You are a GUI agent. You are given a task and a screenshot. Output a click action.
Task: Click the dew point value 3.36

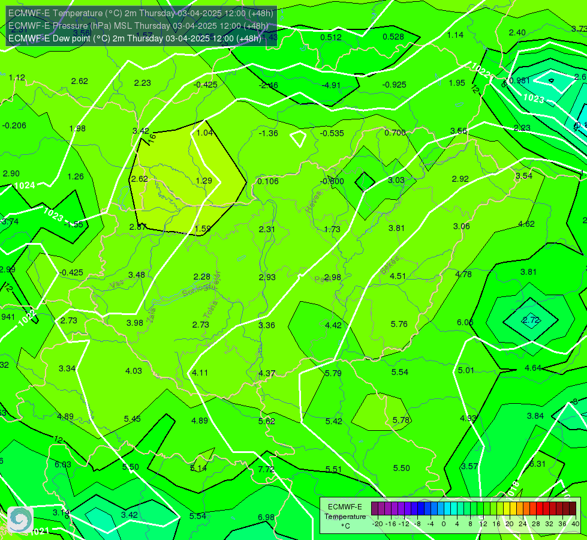267,325
